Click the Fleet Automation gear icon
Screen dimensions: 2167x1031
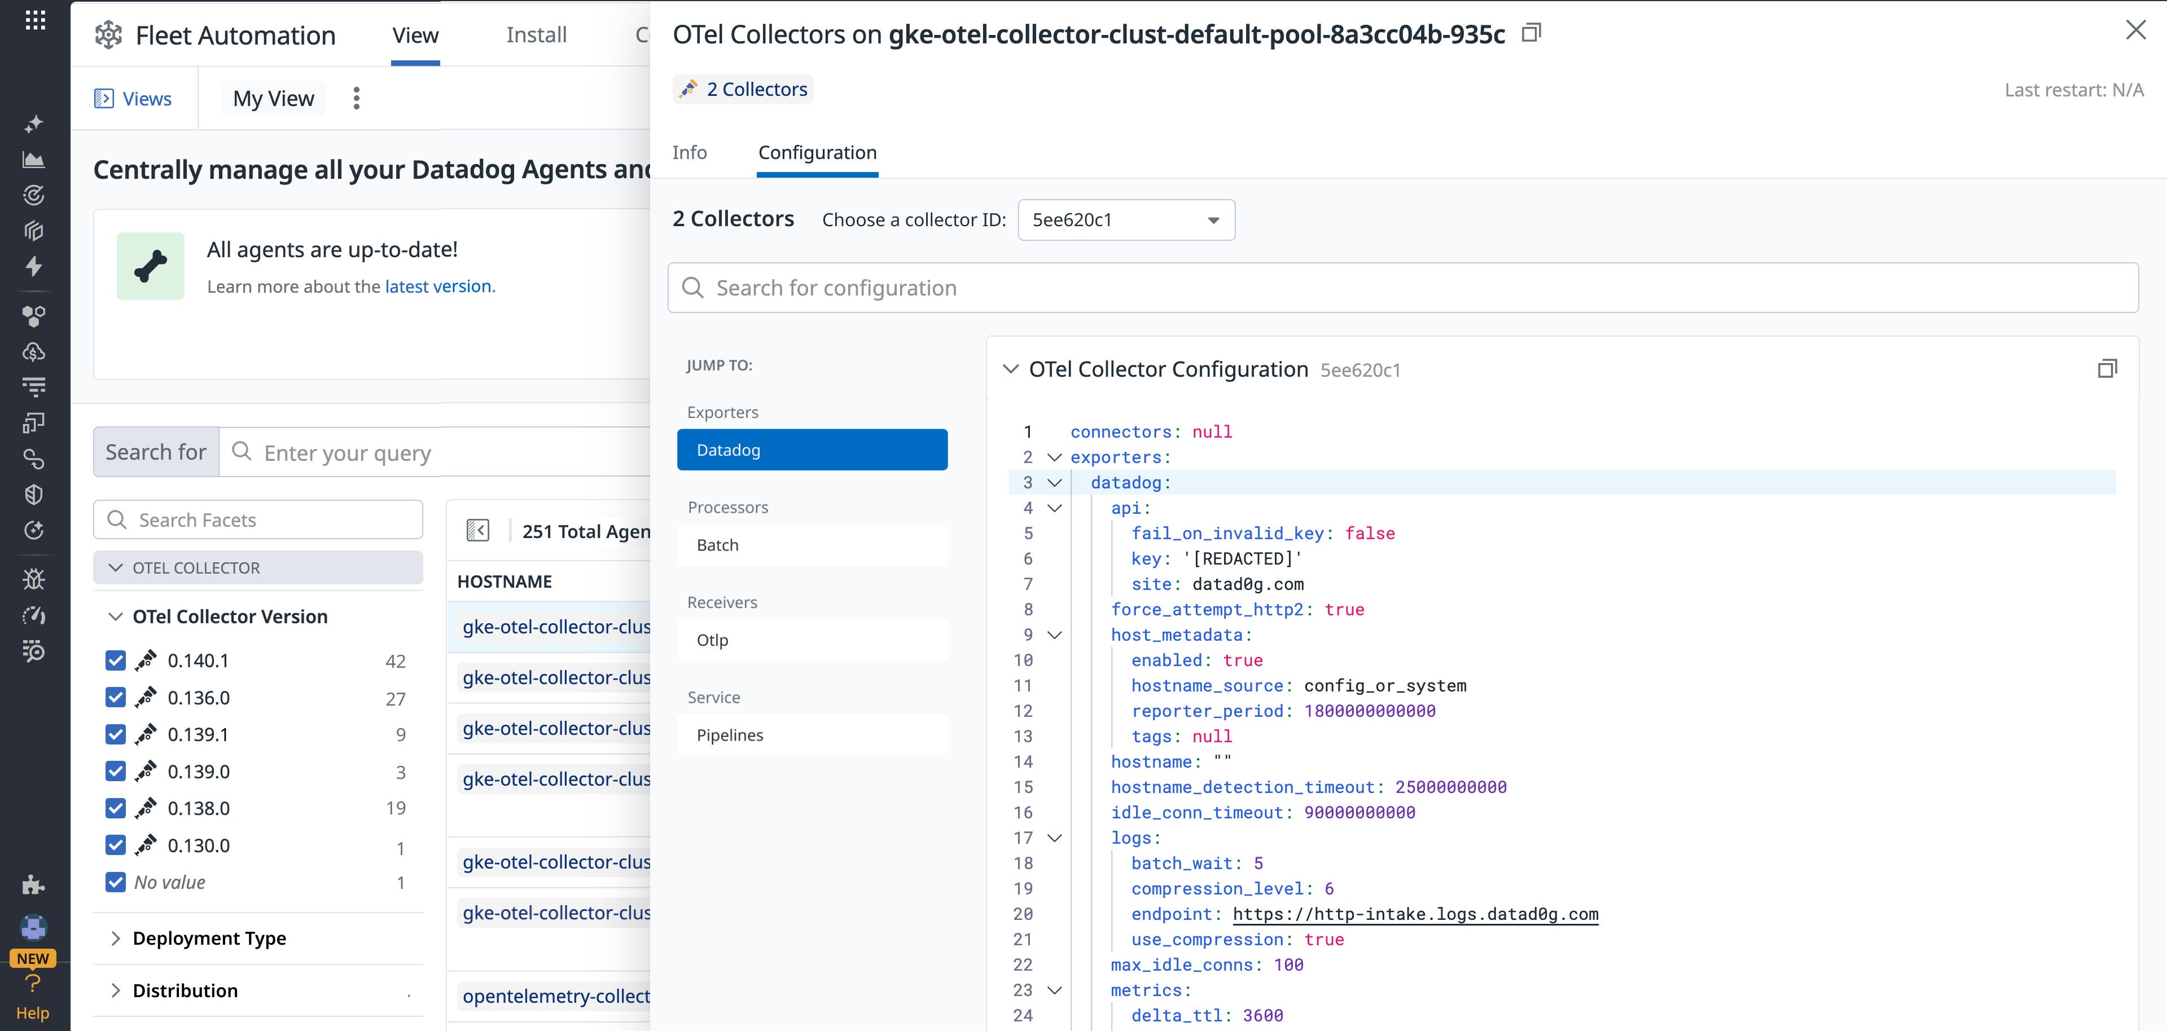[x=109, y=34]
